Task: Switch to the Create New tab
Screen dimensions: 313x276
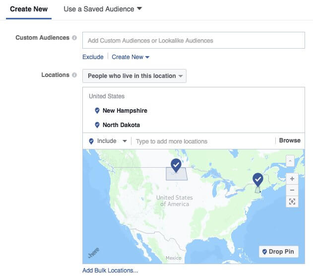Action: [x=29, y=9]
